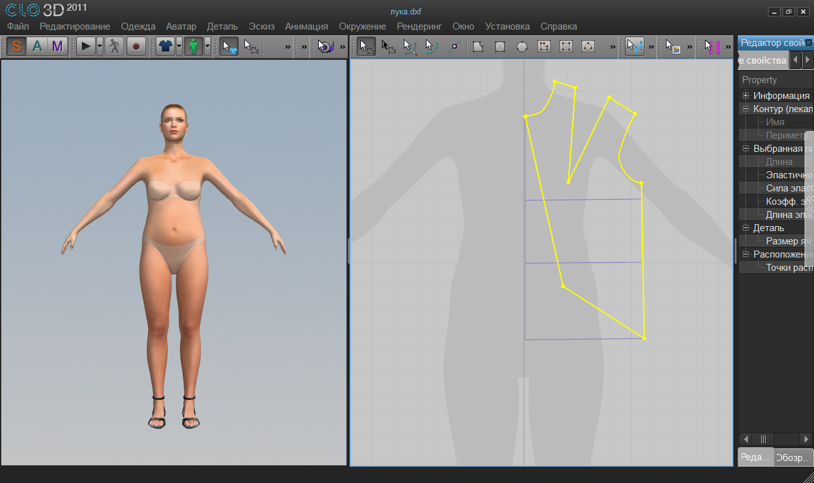The image size is (814, 483).
Task: Click the play simulation button
Action: click(x=86, y=47)
